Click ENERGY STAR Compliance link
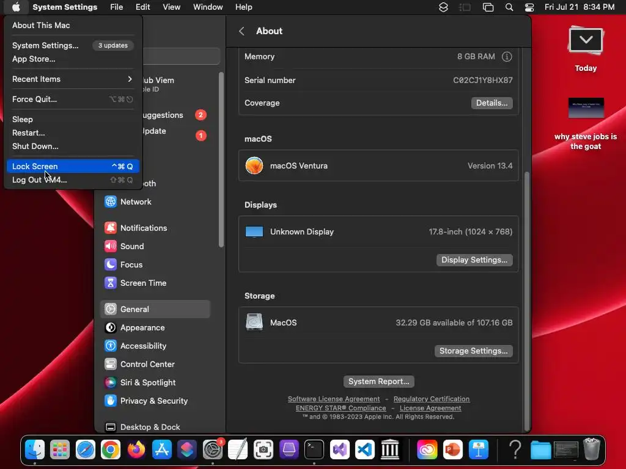Viewport: 626px width, 469px height. 341,408
